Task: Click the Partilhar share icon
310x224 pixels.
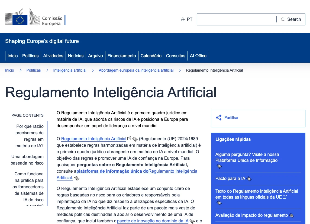Action: point(218,118)
